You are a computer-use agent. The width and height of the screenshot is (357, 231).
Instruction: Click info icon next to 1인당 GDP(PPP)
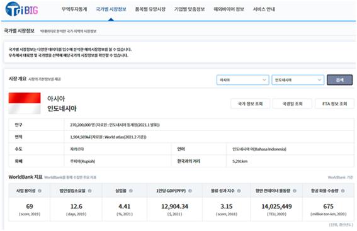(x=190, y=191)
